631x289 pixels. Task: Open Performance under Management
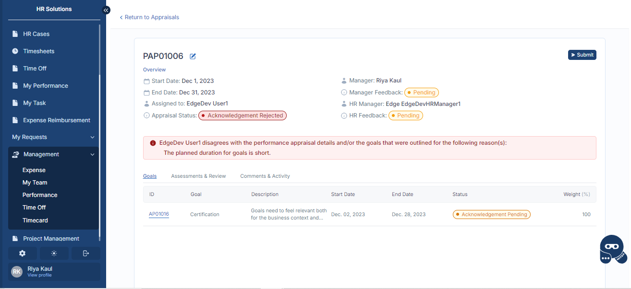40,195
